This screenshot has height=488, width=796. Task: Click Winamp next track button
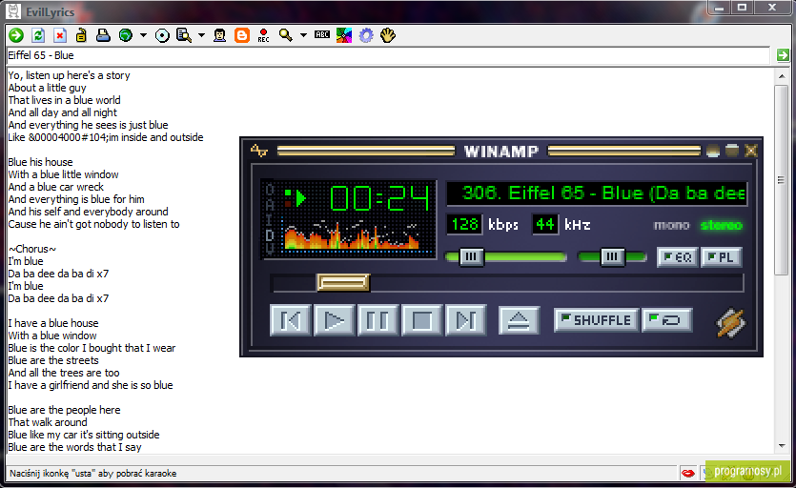point(465,320)
